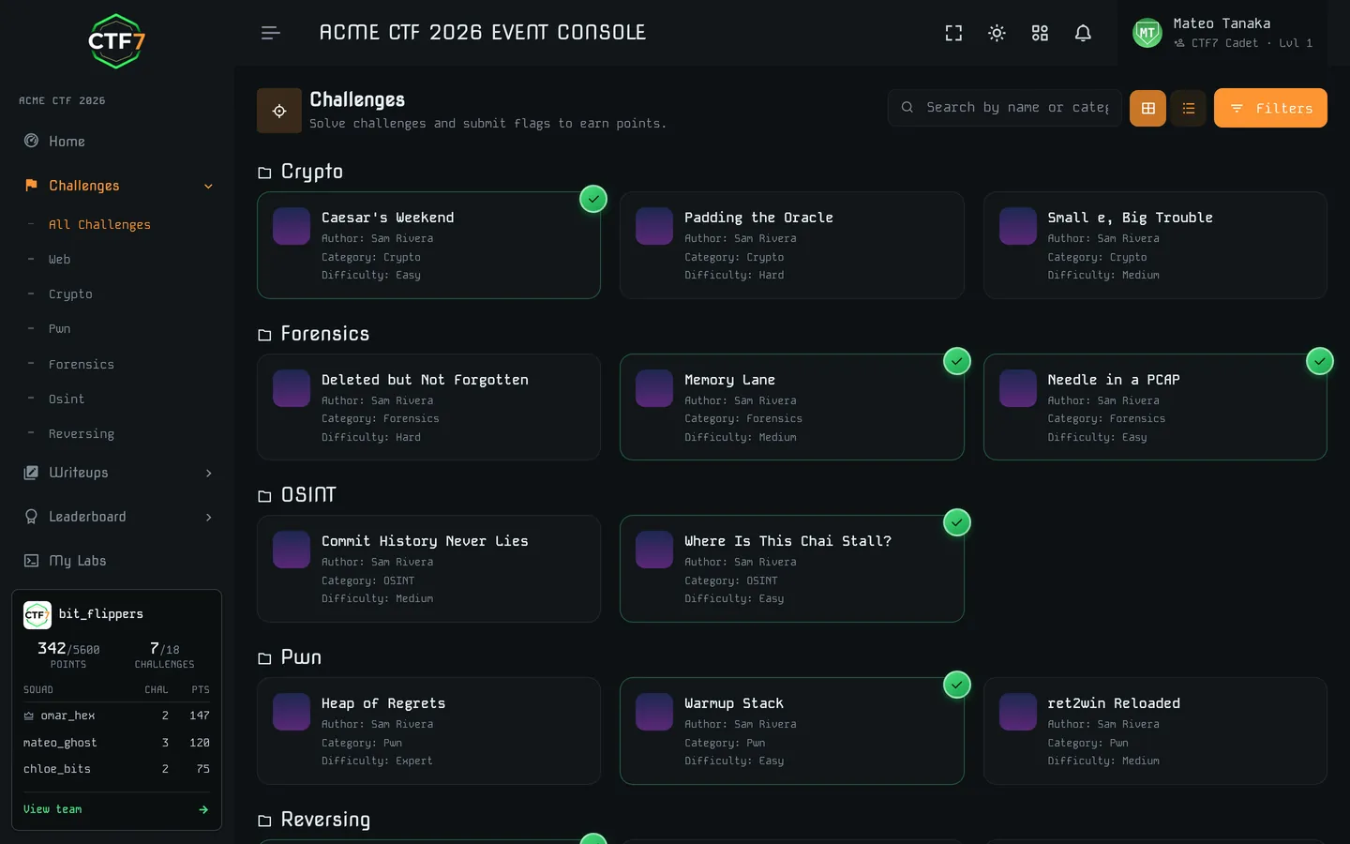The height and width of the screenshot is (844, 1350).
Task: Click the Pwn section folder icon
Action: tap(264, 658)
